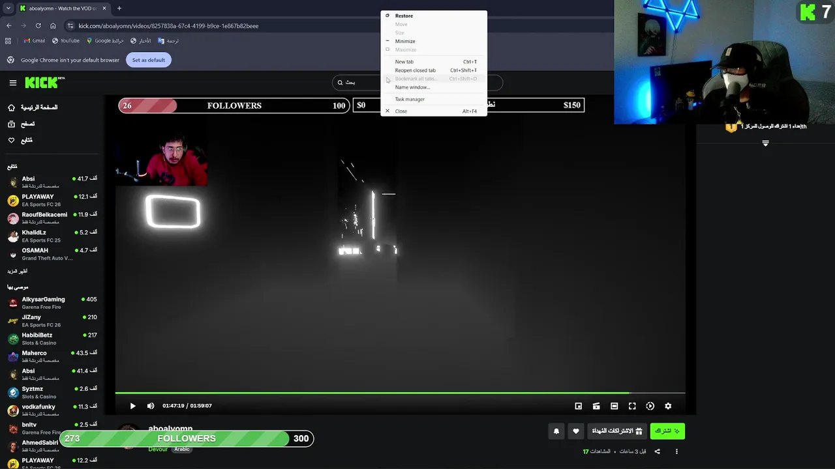Select Name window... menu entry

[433, 87]
